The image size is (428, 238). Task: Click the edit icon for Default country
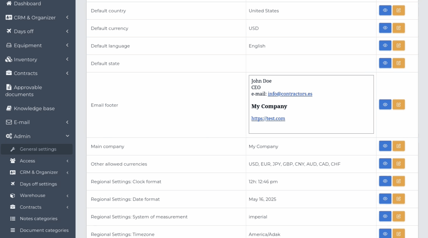click(x=398, y=11)
